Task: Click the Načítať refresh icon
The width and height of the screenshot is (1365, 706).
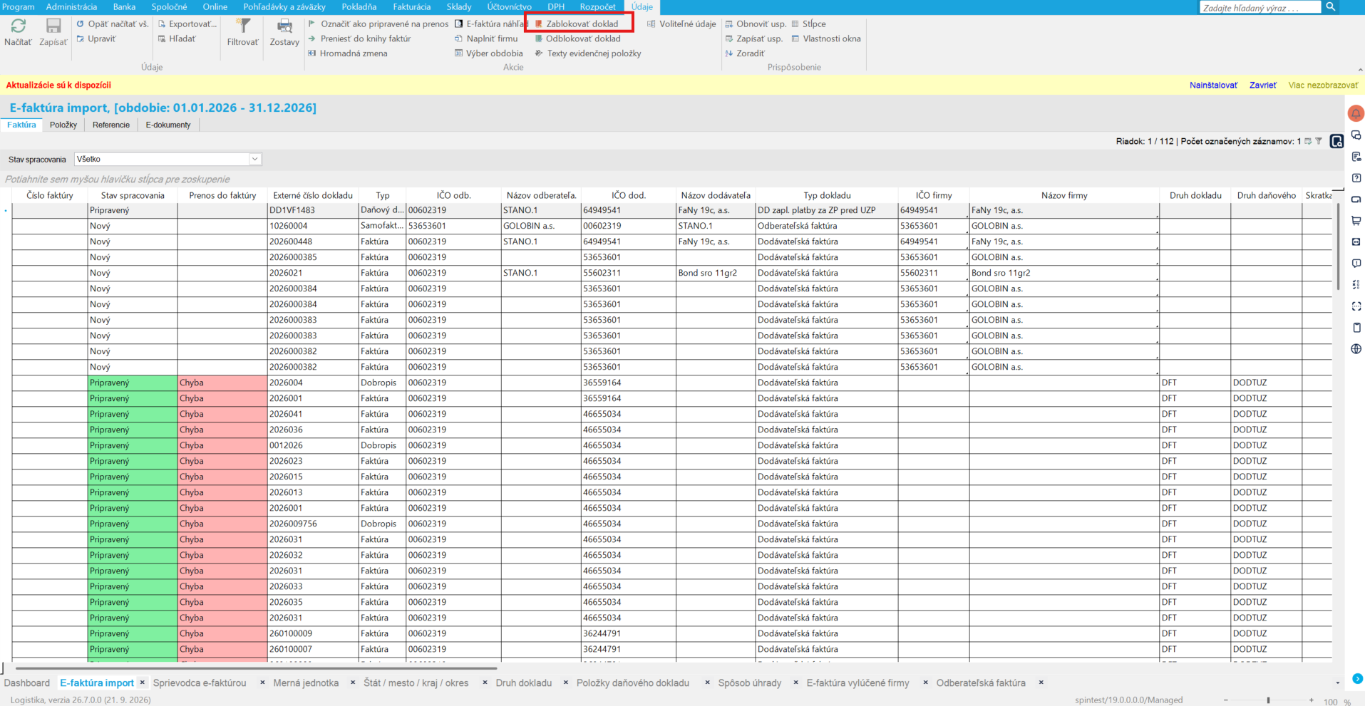Action: pyautogui.click(x=18, y=26)
